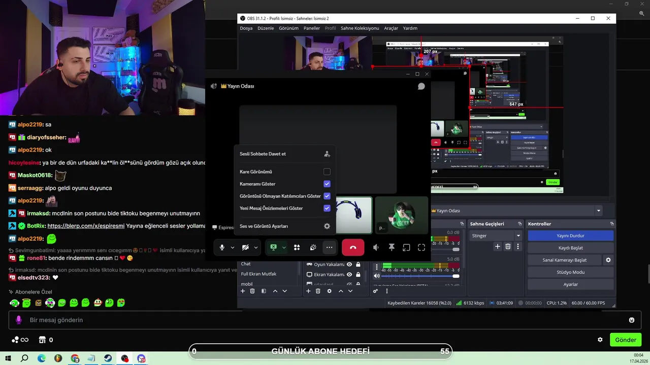Click invite person icon beside Sesli Sohbete Davet et

327,154
